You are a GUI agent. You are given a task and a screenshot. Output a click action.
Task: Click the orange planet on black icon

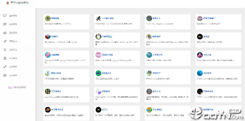[48, 110]
